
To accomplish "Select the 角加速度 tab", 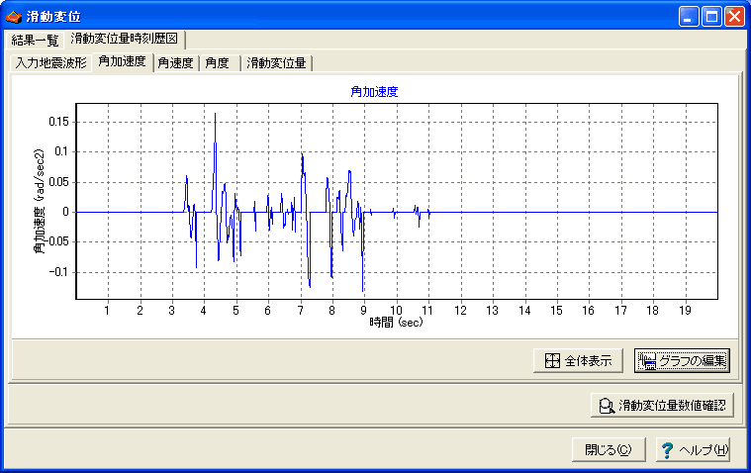I will click(x=122, y=61).
